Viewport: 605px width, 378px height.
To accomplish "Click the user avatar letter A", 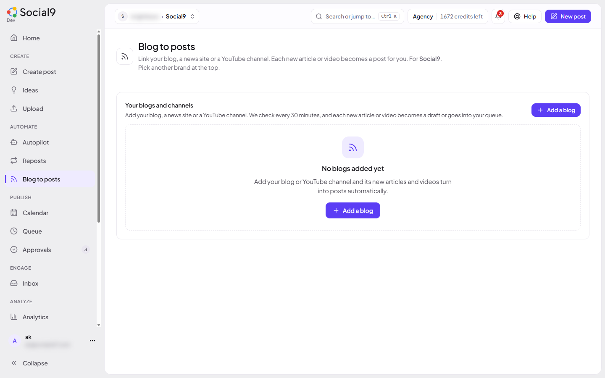I will (x=15, y=341).
